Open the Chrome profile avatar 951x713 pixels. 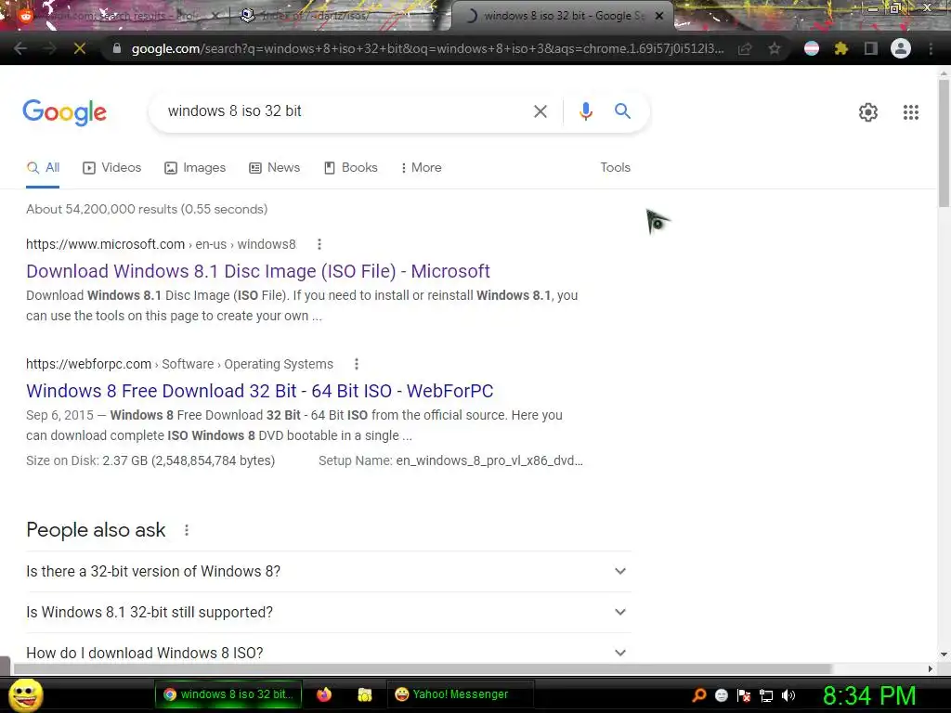tap(901, 48)
